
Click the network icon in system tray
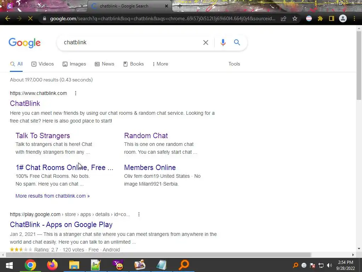[x=321, y=265]
